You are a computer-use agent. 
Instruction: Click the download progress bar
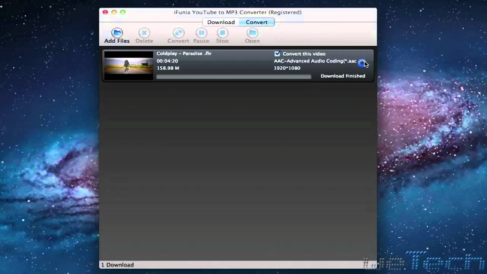pyautogui.click(x=234, y=76)
